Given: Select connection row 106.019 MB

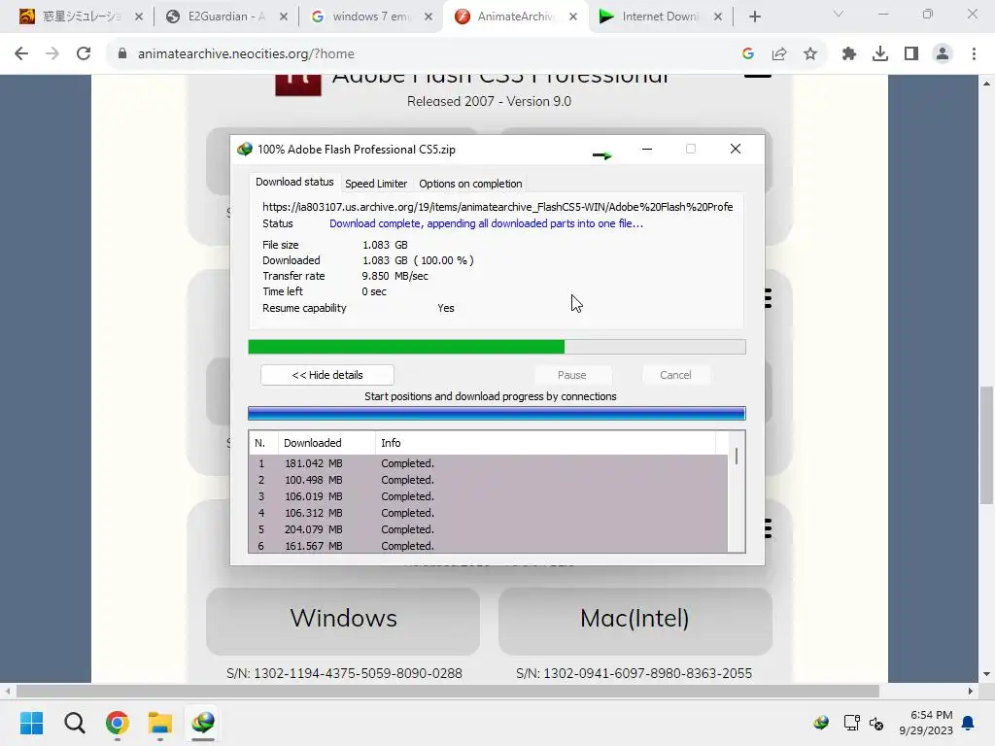Looking at the screenshot, I should 489,496.
